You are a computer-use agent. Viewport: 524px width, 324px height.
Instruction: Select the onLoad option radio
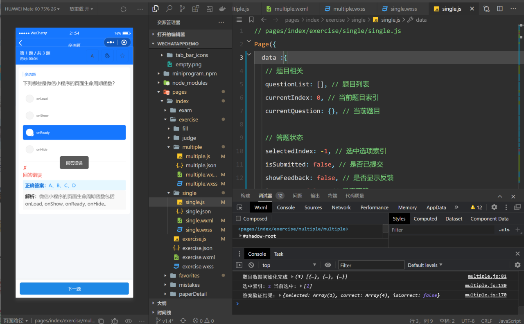pos(29,99)
